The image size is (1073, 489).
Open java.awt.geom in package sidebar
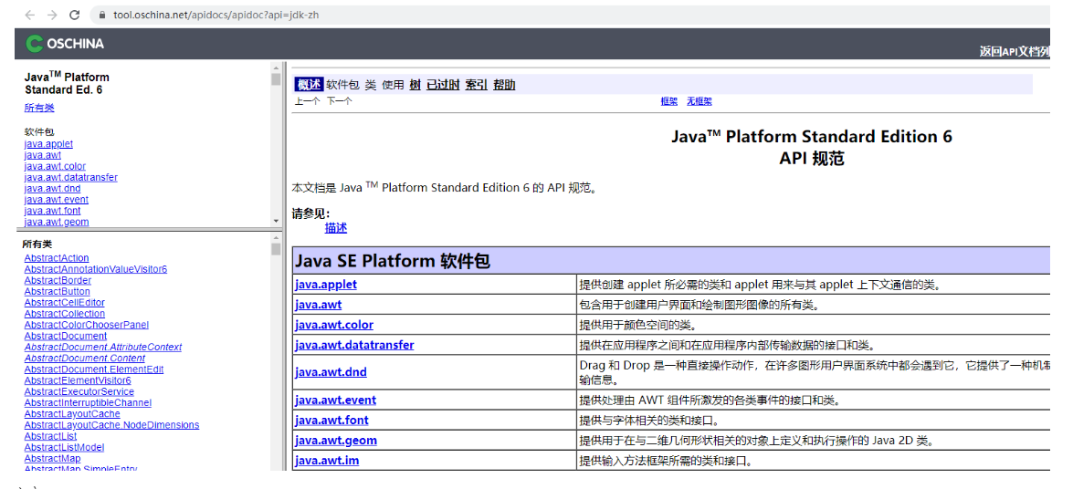(56, 222)
